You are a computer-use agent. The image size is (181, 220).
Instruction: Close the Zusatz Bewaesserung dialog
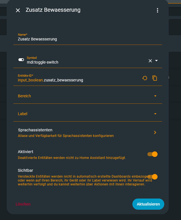[x=18, y=10]
